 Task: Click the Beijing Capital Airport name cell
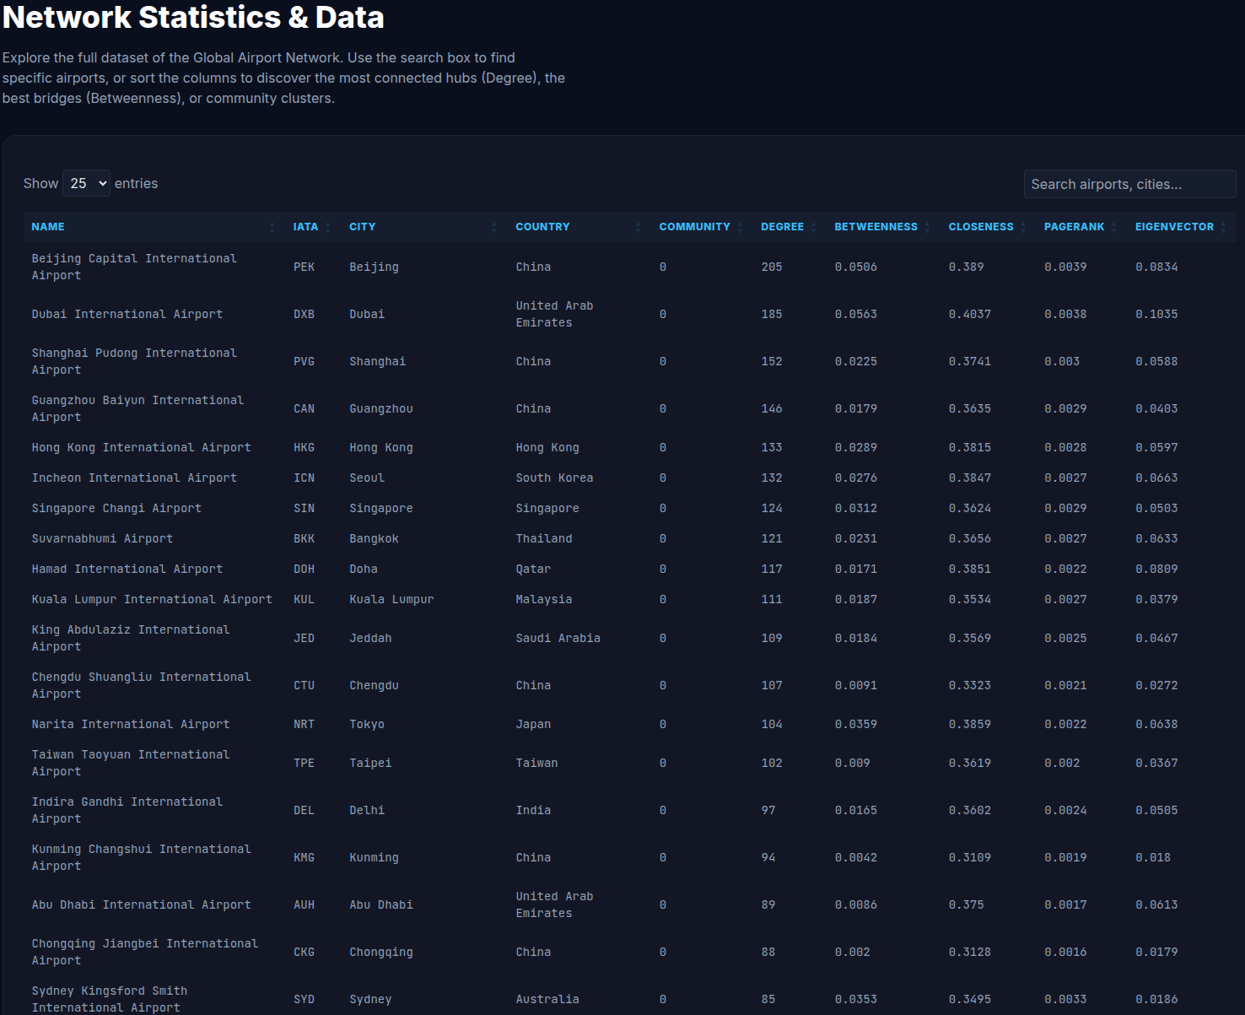pos(134,267)
